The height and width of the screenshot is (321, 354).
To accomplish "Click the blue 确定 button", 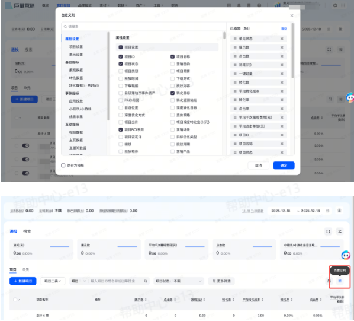I will pyautogui.click(x=284, y=166).
